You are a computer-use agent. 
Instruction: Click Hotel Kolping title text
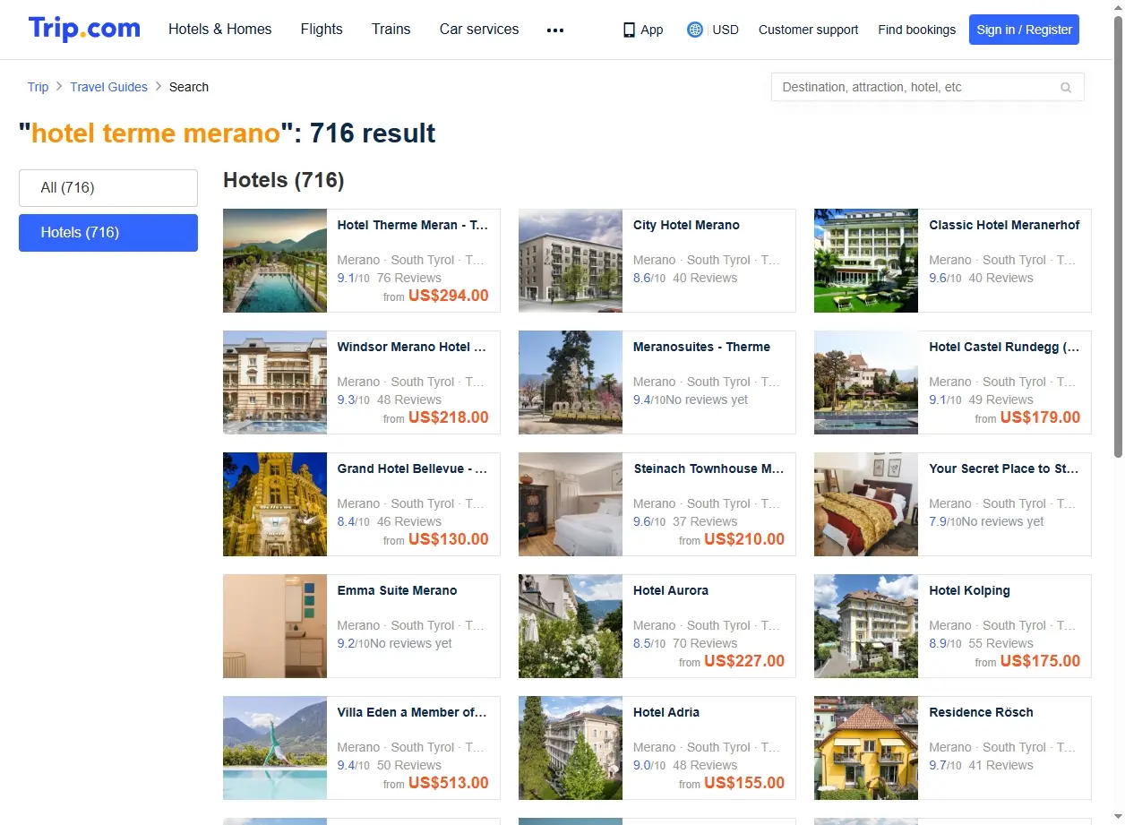click(969, 591)
